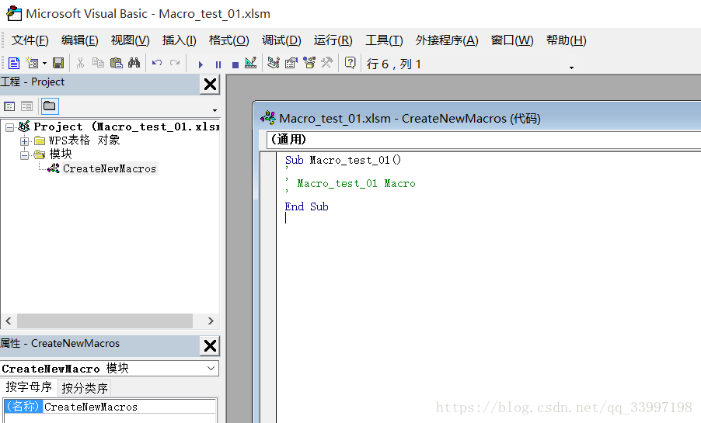Click the Insert Module toolbar icon
701x423 pixels.
(x=32, y=63)
